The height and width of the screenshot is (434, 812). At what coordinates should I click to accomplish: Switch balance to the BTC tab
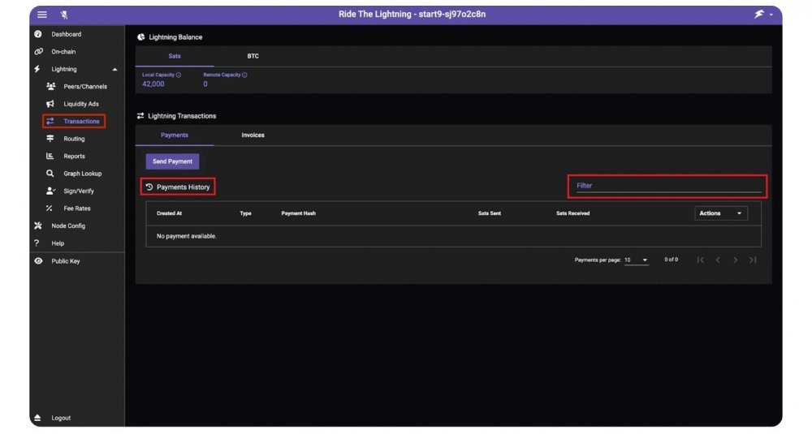pyautogui.click(x=253, y=56)
